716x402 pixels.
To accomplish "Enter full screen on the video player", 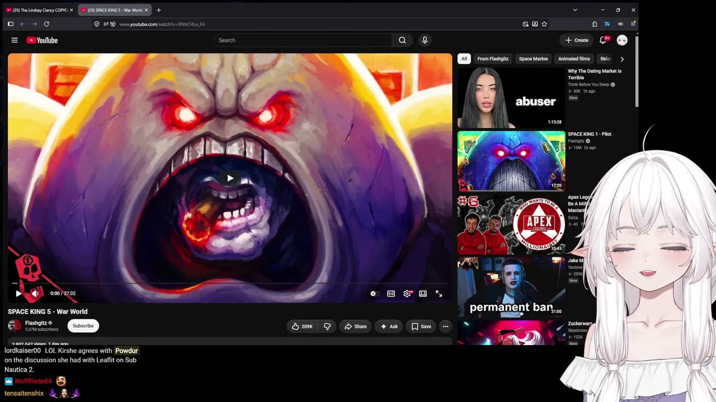I will point(439,294).
